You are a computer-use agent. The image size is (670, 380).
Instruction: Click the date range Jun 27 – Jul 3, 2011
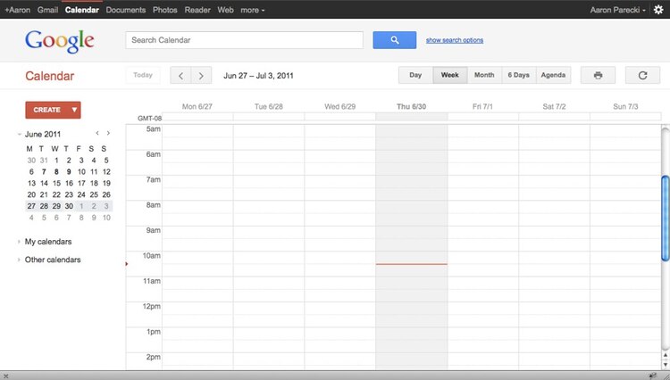click(258, 76)
